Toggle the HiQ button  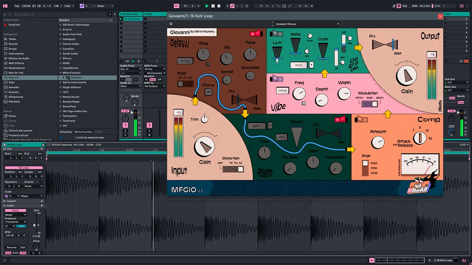22,253
